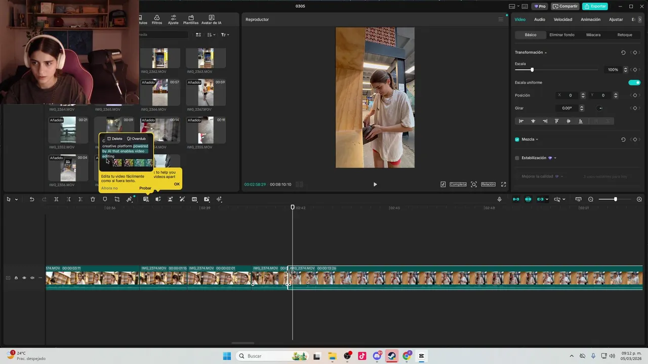Open the Máscara sub-tab
648x364 pixels.
tap(593, 35)
